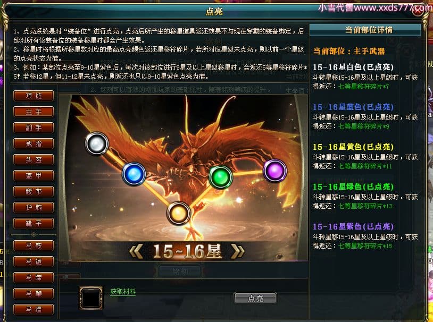
Task: Click the yellow star orb
Action: (x=178, y=213)
